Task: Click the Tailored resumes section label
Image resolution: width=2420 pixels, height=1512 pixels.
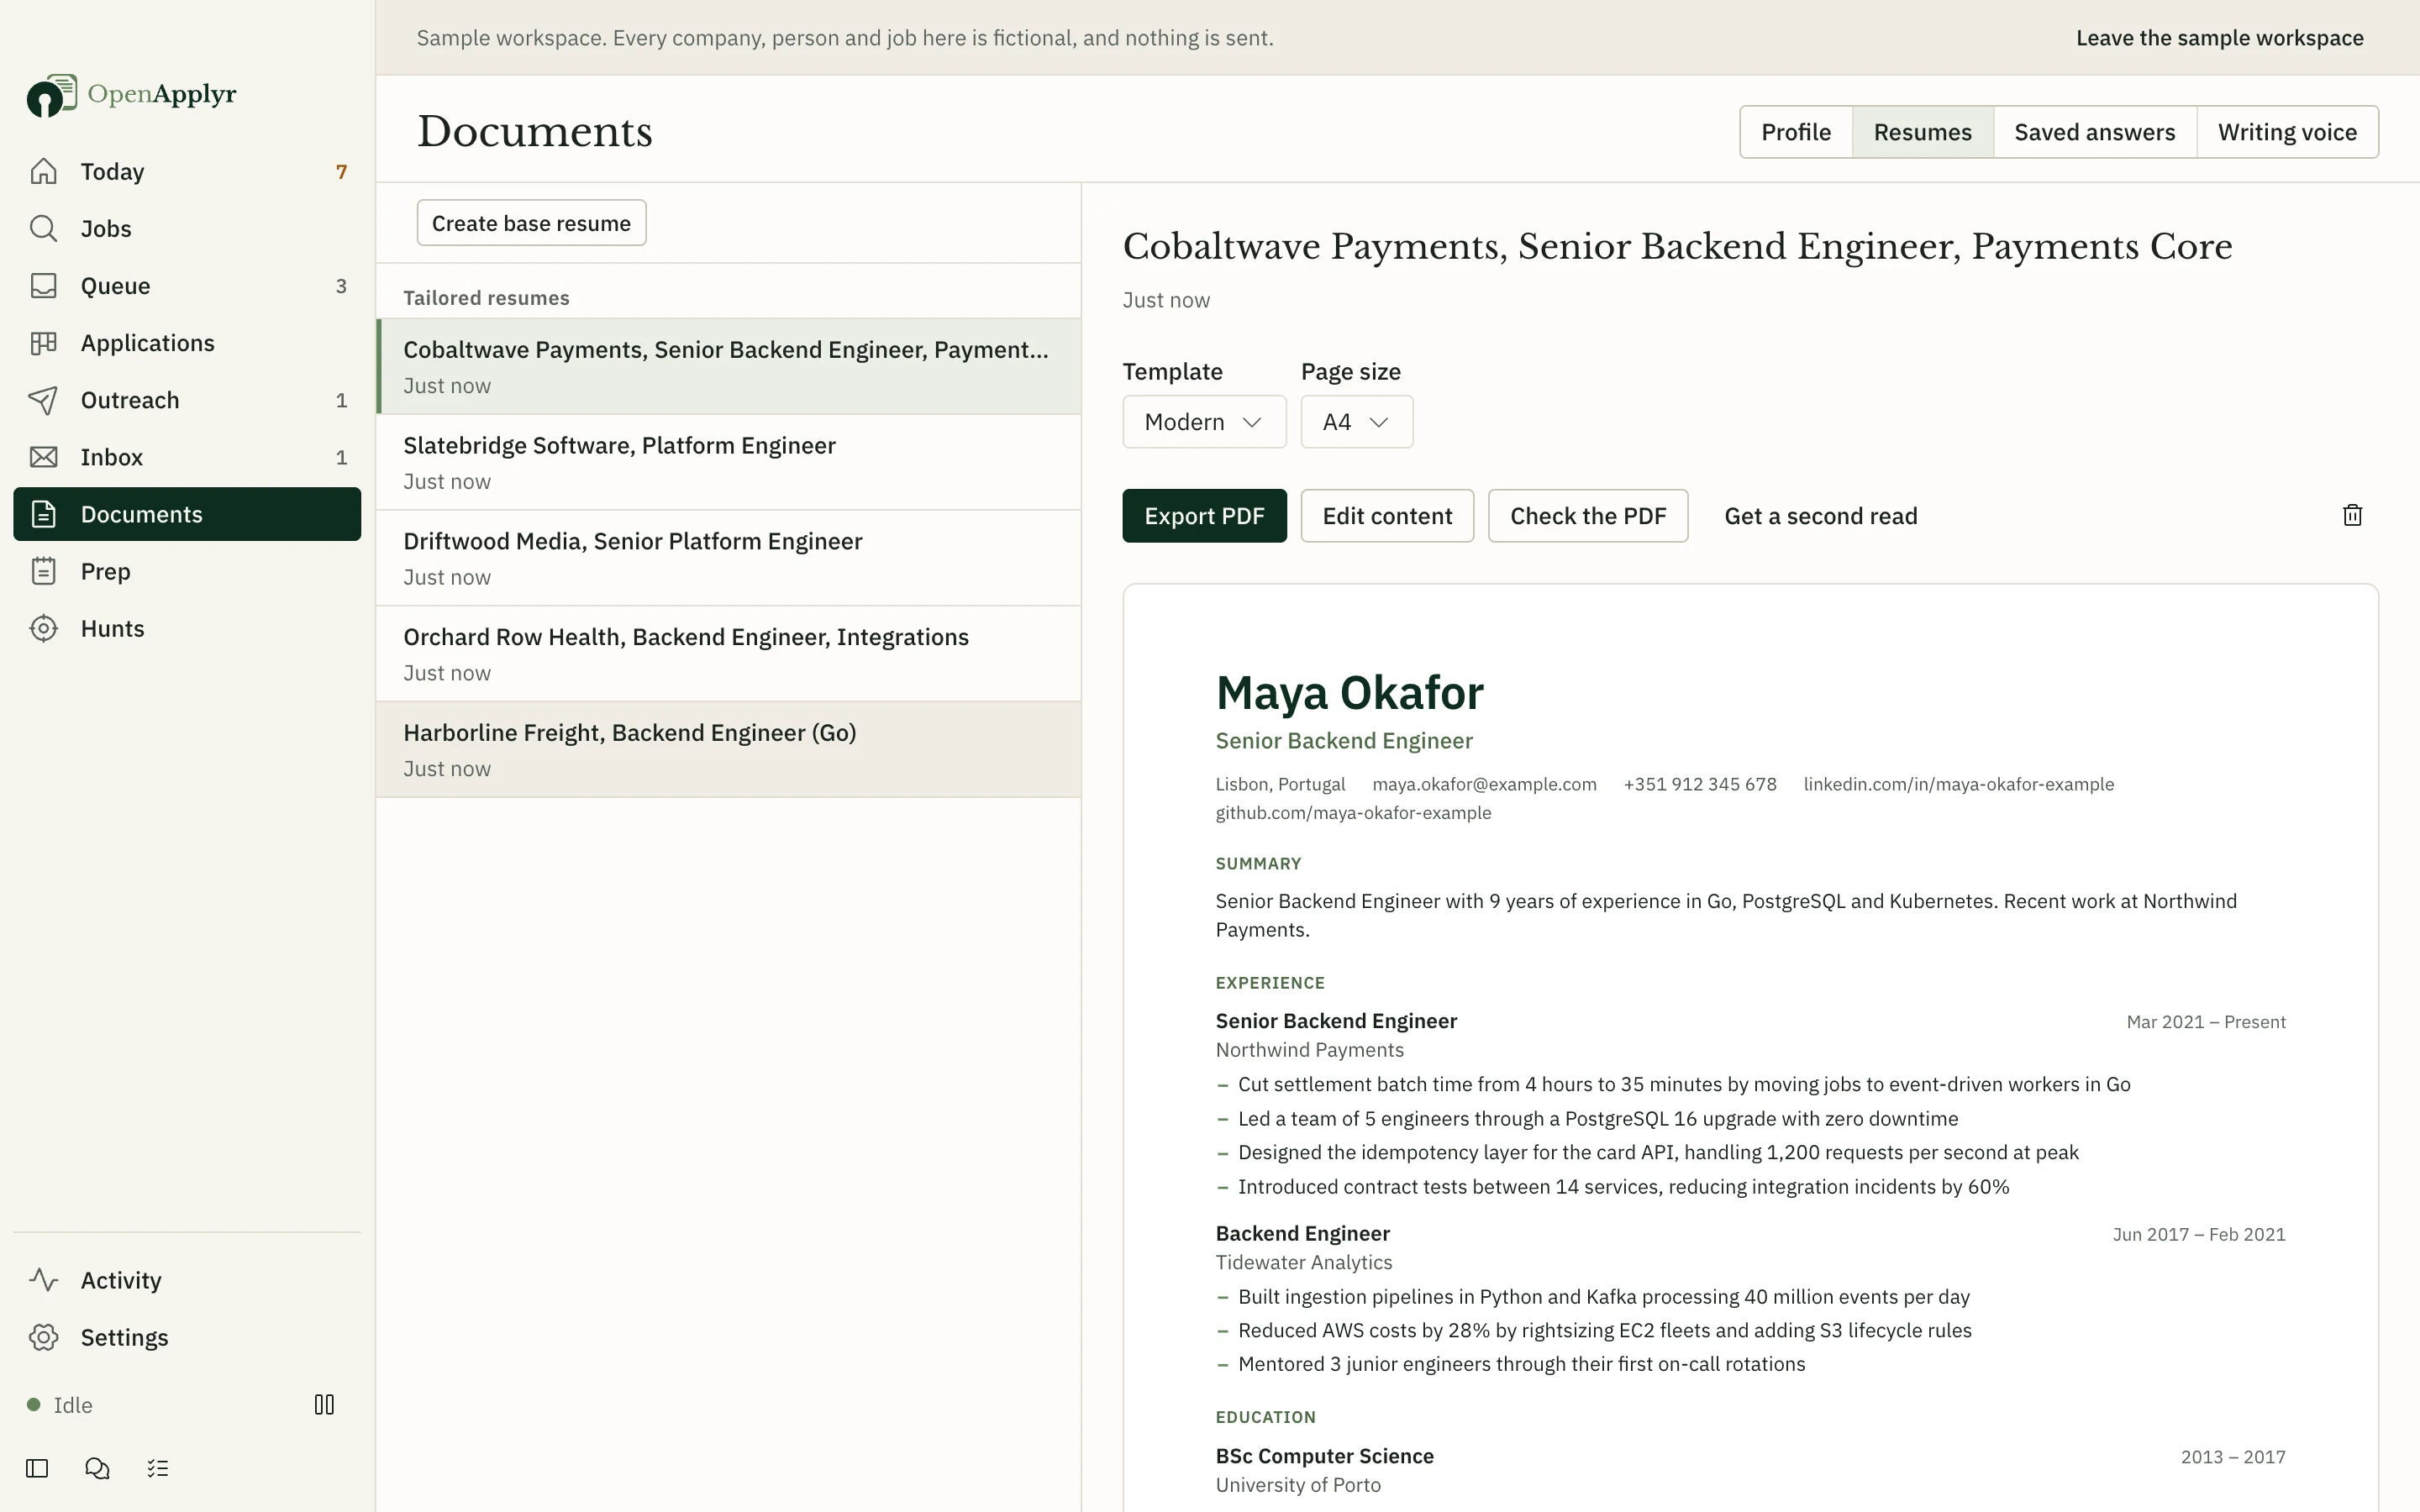Action: tap(486, 298)
